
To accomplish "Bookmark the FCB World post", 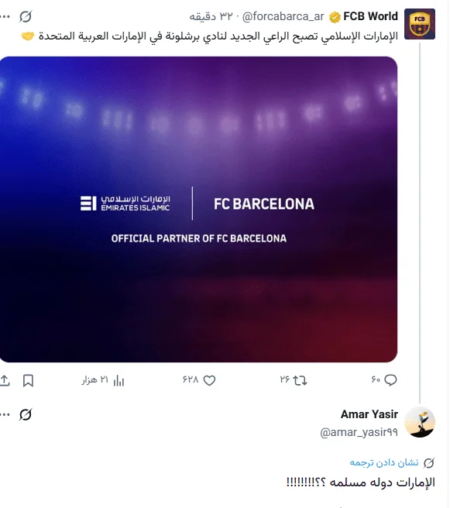I will pos(28,380).
